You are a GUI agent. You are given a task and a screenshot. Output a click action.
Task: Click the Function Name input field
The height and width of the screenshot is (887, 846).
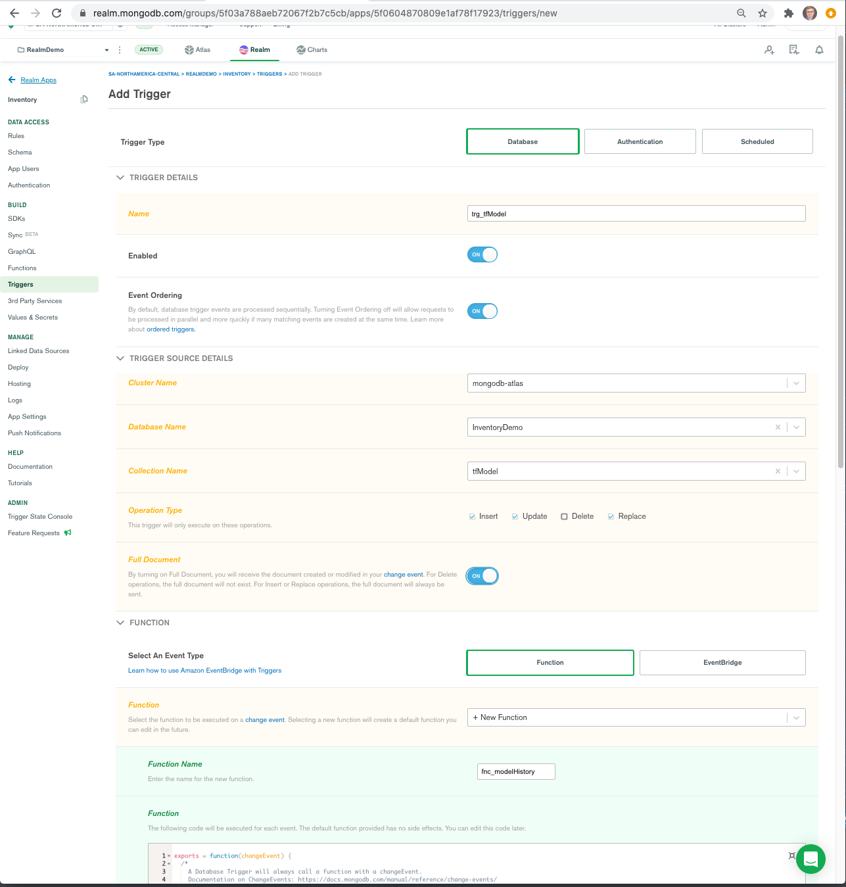click(x=516, y=772)
